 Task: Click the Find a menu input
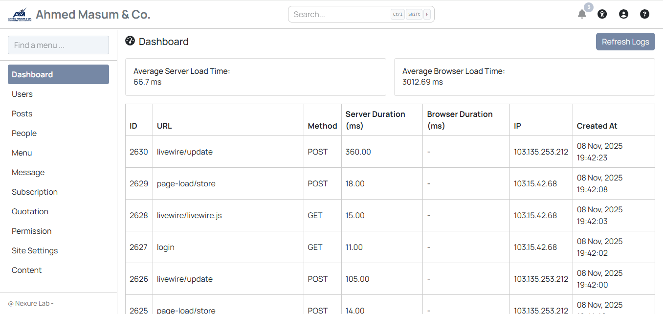point(58,45)
